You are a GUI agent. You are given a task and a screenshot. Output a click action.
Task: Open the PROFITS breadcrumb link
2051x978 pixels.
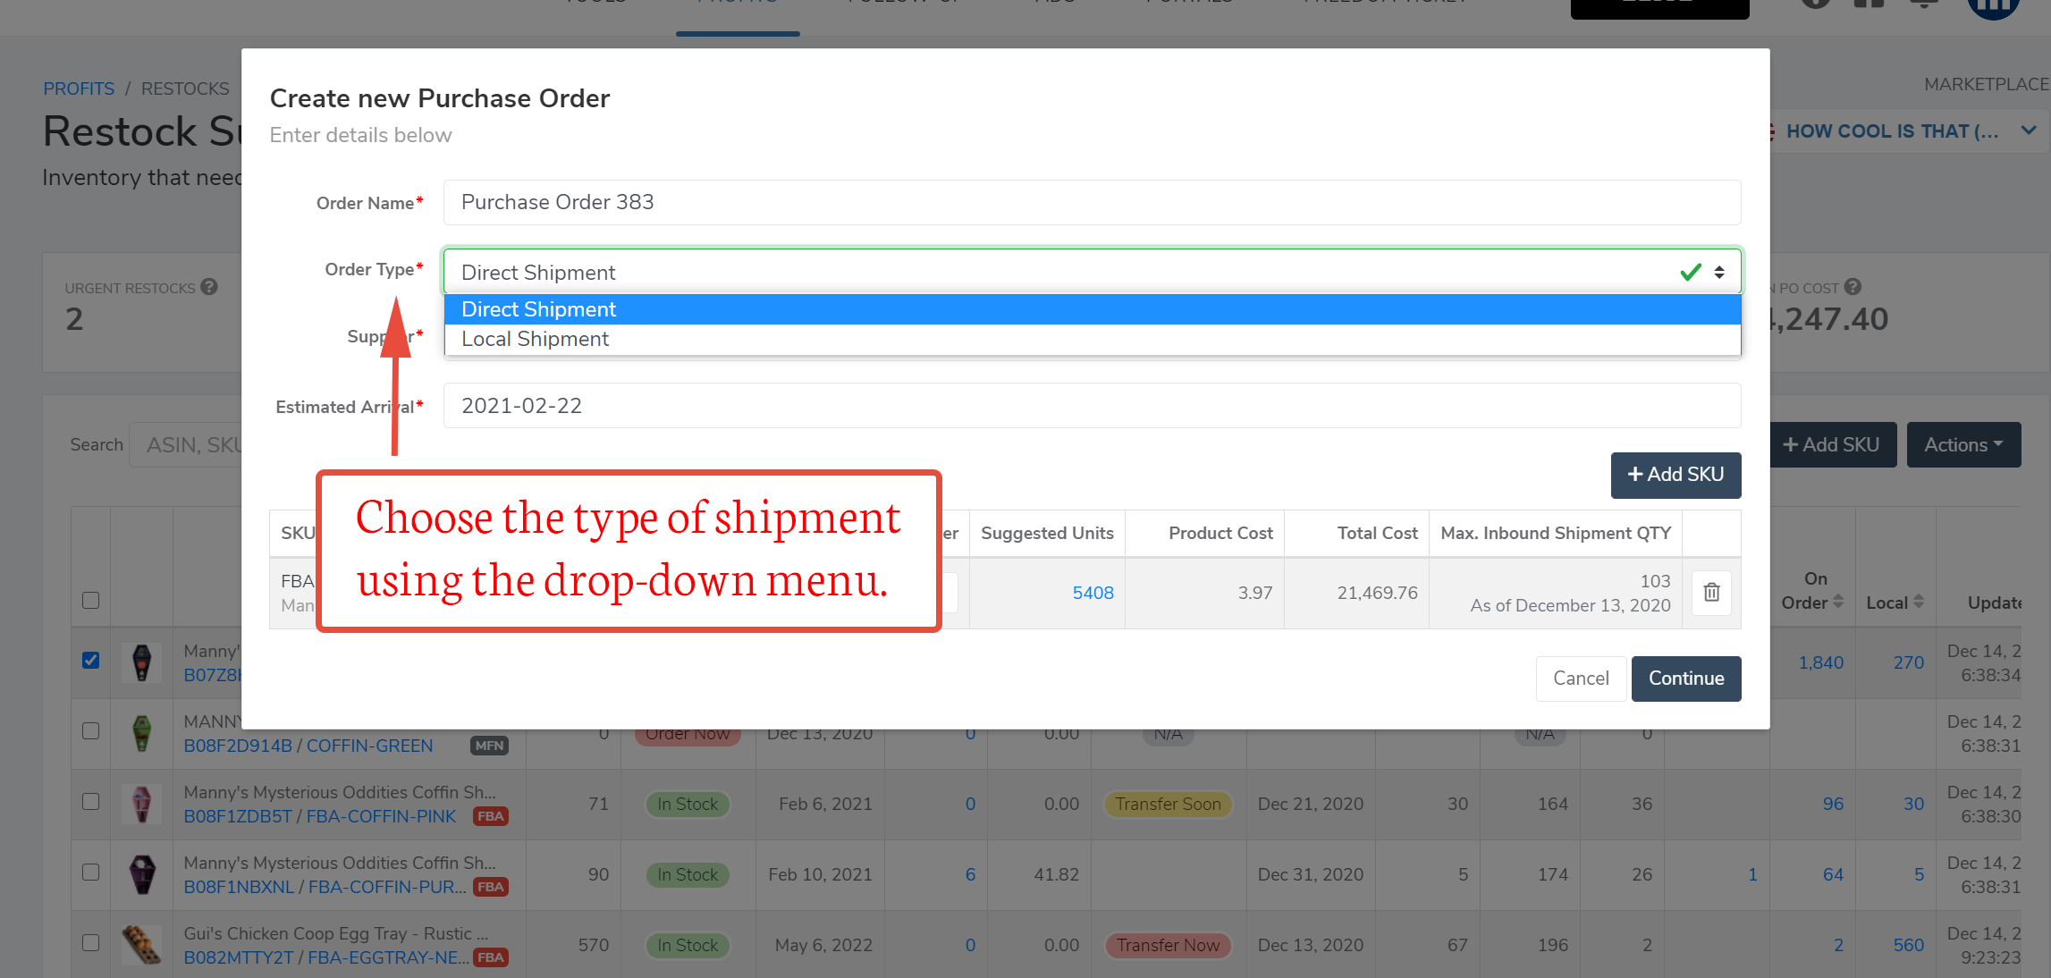click(x=79, y=88)
